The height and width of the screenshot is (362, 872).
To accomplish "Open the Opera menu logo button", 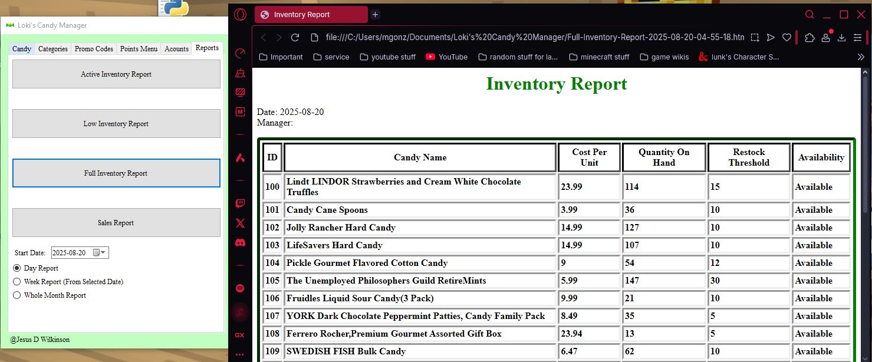I will tap(240, 15).
